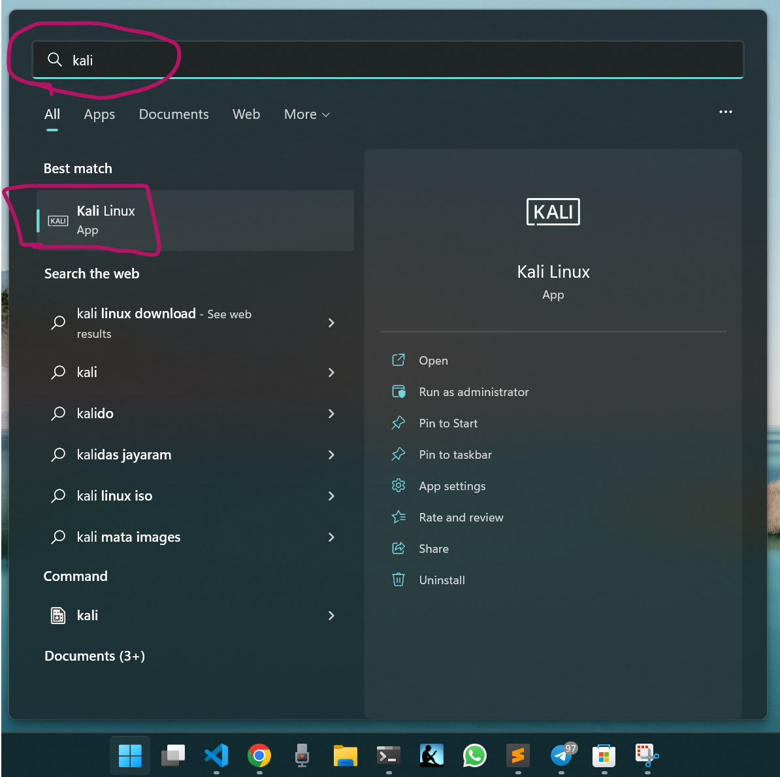
Task: Click the Windows Start button in taskbar
Action: (130, 755)
